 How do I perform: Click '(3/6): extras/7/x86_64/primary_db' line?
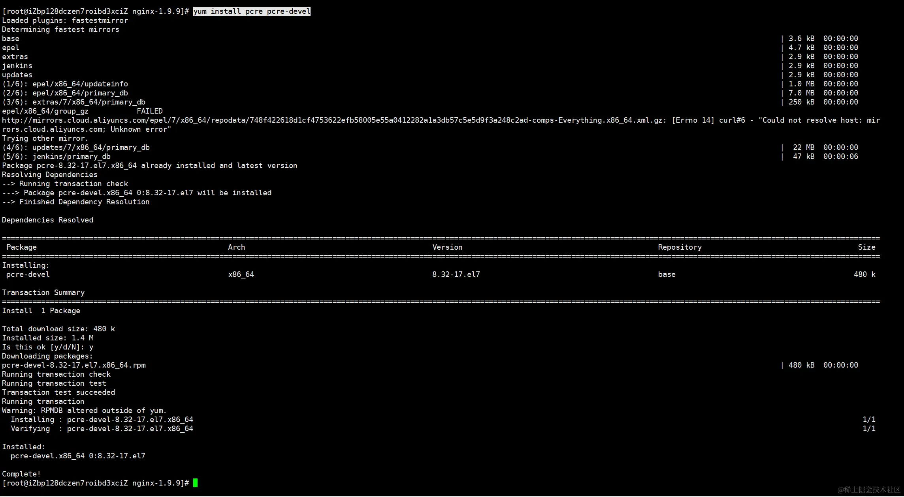tap(74, 102)
